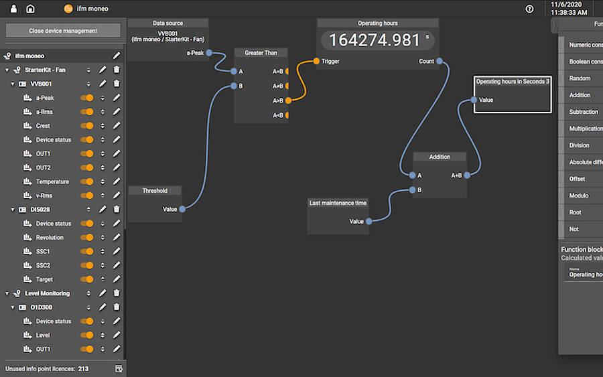The width and height of the screenshot is (603, 377).
Task: Close device management
Action: pyautogui.click(x=63, y=31)
